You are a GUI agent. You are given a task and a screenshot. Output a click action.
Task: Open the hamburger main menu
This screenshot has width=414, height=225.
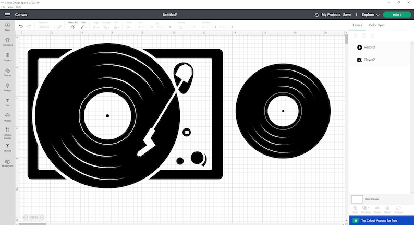(7, 15)
